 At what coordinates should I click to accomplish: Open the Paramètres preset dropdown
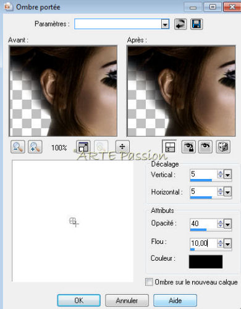pyautogui.click(x=165, y=24)
